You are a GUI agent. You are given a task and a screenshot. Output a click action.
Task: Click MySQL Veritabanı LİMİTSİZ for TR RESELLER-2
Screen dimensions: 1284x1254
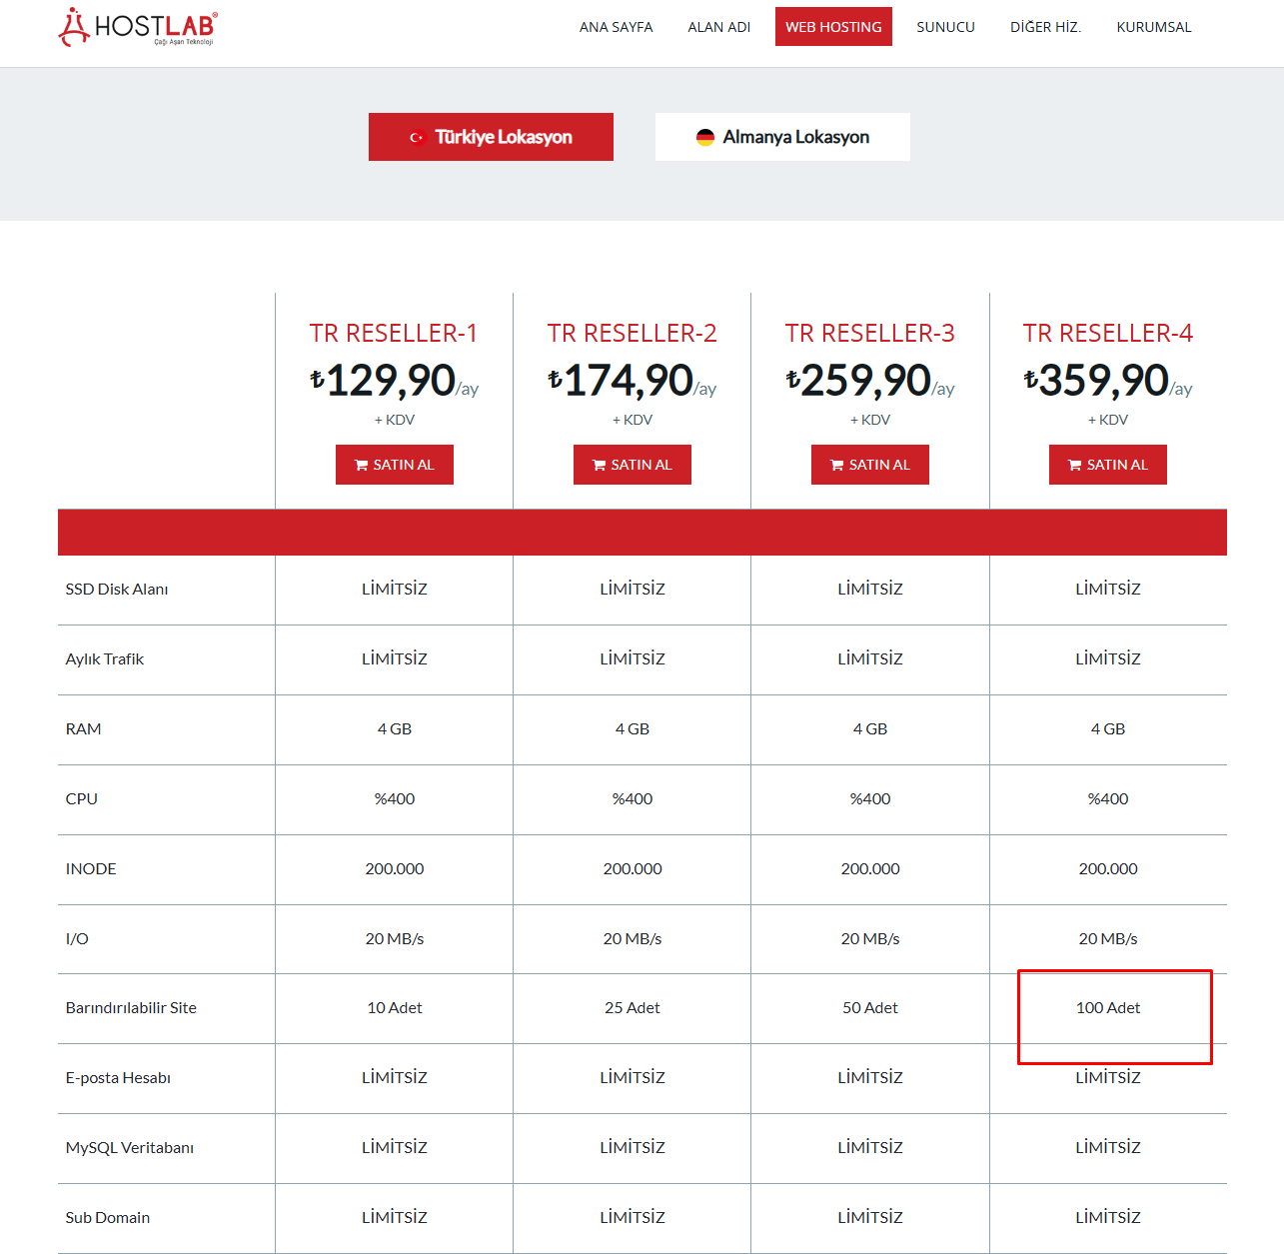(633, 1148)
